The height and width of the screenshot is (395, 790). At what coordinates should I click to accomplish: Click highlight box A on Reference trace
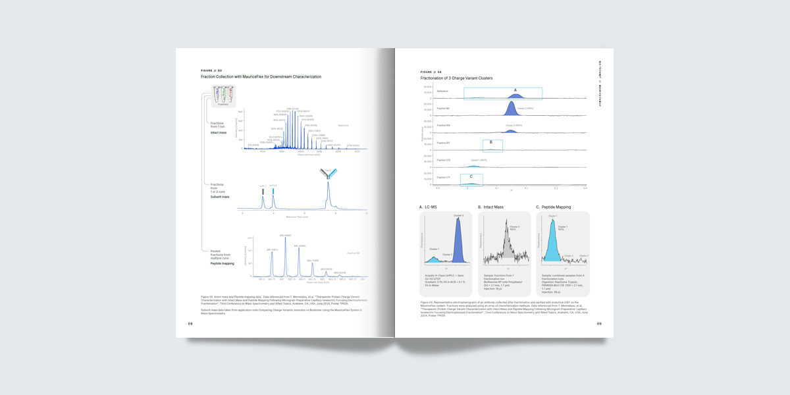pyautogui.click(x=502, y=93)
